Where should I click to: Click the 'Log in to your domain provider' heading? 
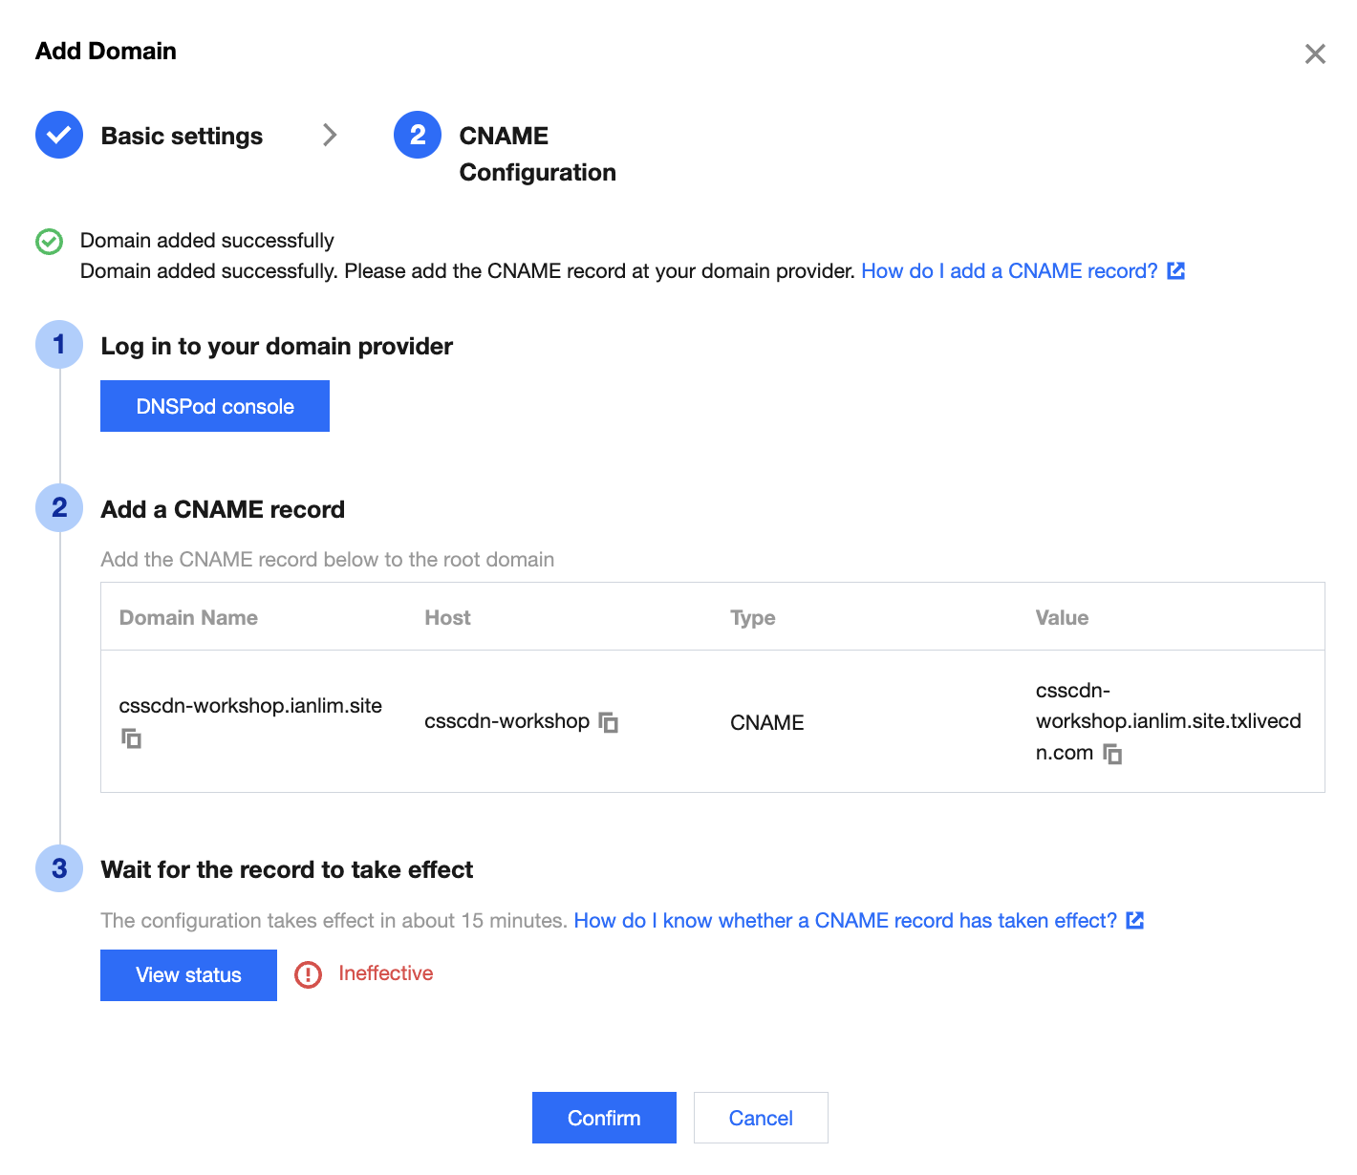pyautogui.click(x=276, y=346)
